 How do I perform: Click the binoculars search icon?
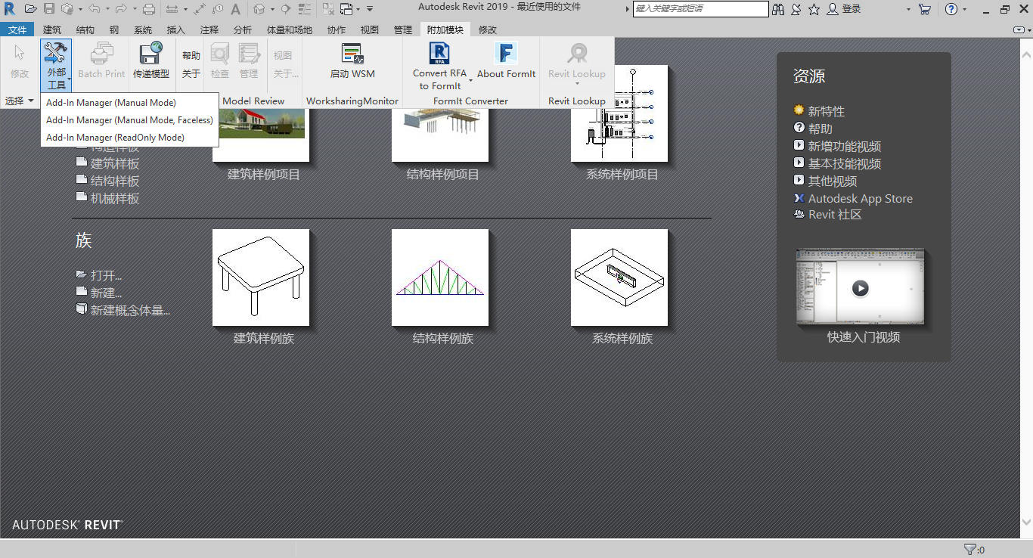pos(780,9)
